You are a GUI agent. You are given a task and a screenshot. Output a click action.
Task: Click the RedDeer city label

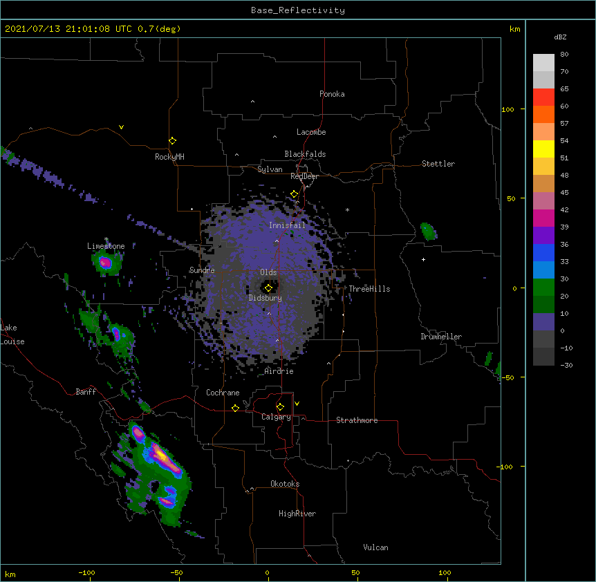point(304,176)
